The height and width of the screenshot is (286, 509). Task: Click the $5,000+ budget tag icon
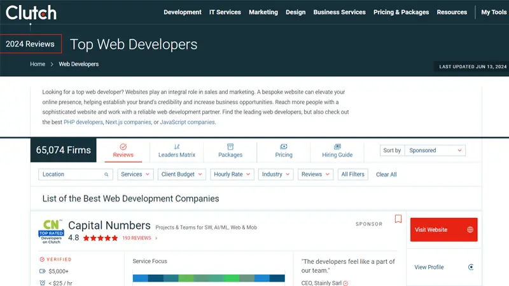43,271
